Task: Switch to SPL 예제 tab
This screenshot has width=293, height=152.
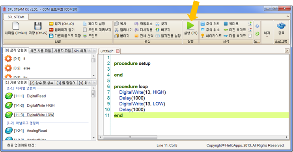Action: pyautogui.click(x=80, y=51)
